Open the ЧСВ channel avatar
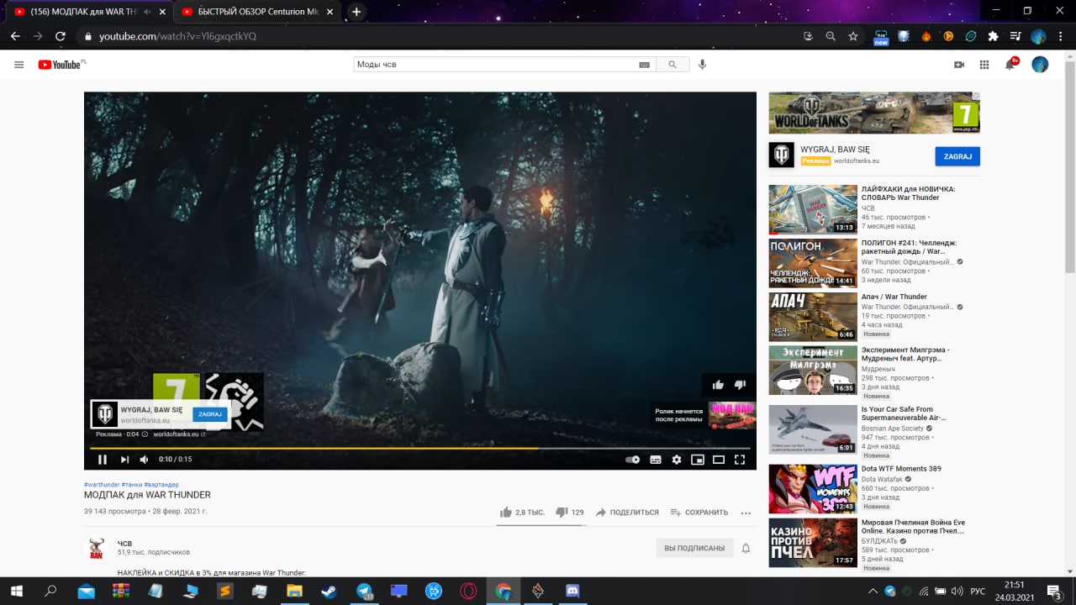 (97, 549)
